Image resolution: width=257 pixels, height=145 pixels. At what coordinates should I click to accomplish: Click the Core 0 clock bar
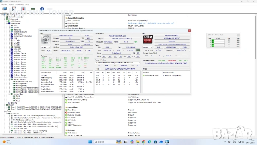[x=218, y=40]
